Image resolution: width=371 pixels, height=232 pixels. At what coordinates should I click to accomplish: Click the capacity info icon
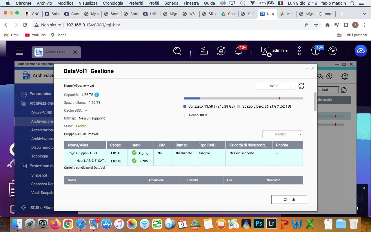(97, 95)
